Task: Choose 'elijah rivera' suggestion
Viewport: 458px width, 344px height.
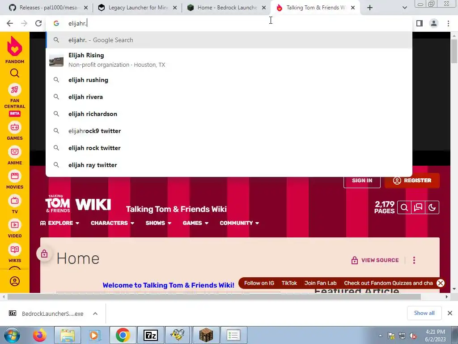Action: (229, 97)
